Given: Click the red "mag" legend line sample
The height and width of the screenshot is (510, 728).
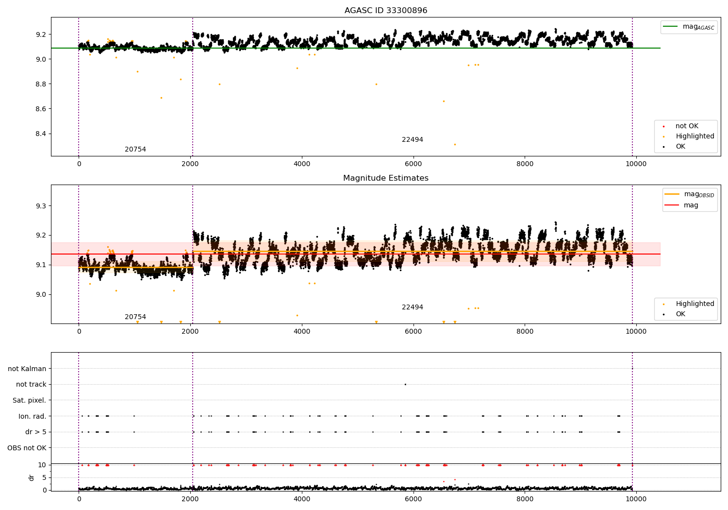Looking at the screenshot, I should pyautogui.click(x=672, y=205).
